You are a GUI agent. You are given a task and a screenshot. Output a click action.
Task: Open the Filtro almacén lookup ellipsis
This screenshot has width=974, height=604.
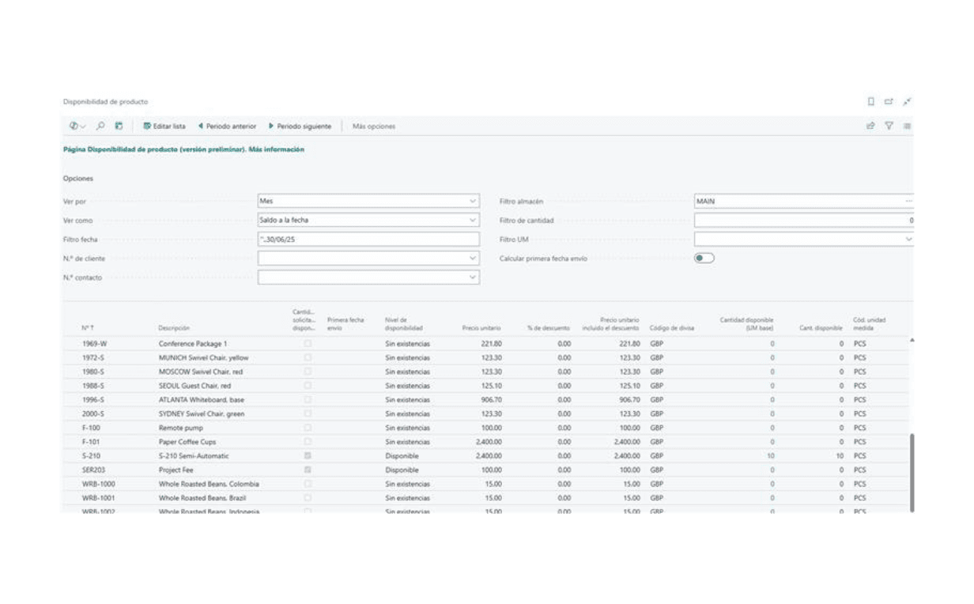[x=908, y=202]
